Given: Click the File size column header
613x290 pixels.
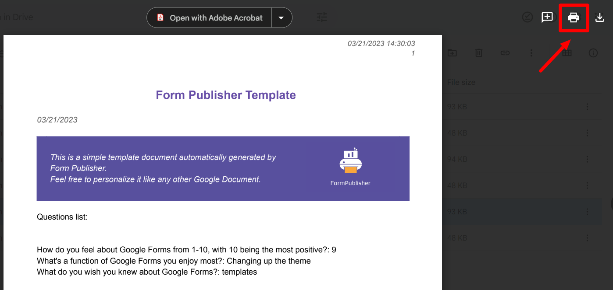Looking at the screenshot, I should [461, 82].
